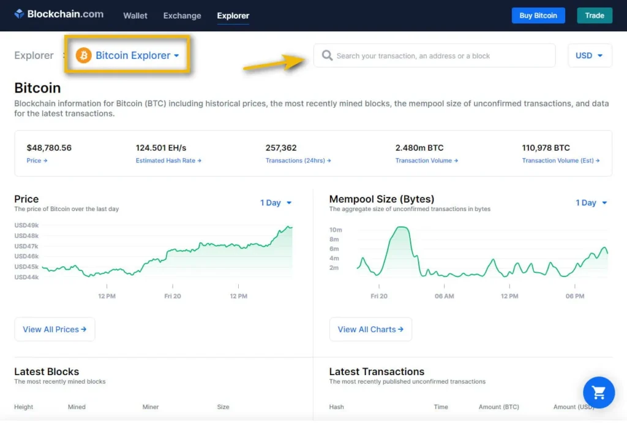Viewport: 627px width, 423px height.
Task: Select the Explorer nav tab
Action: 233,15
